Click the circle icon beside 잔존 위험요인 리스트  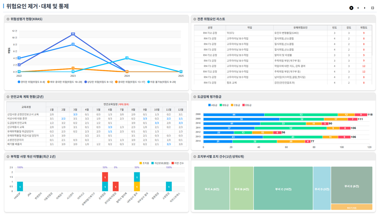[x=195, y=19]
